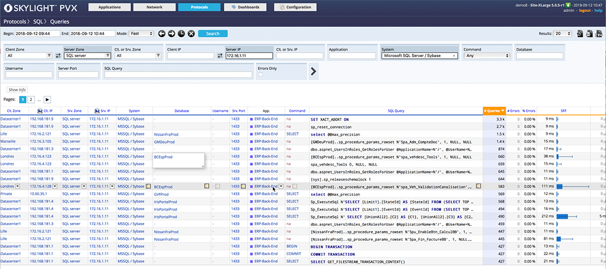Image resolution: width=606 pixels, height=269 pixels.
Task: Open the Configuration tab
Action: point(295,7)
